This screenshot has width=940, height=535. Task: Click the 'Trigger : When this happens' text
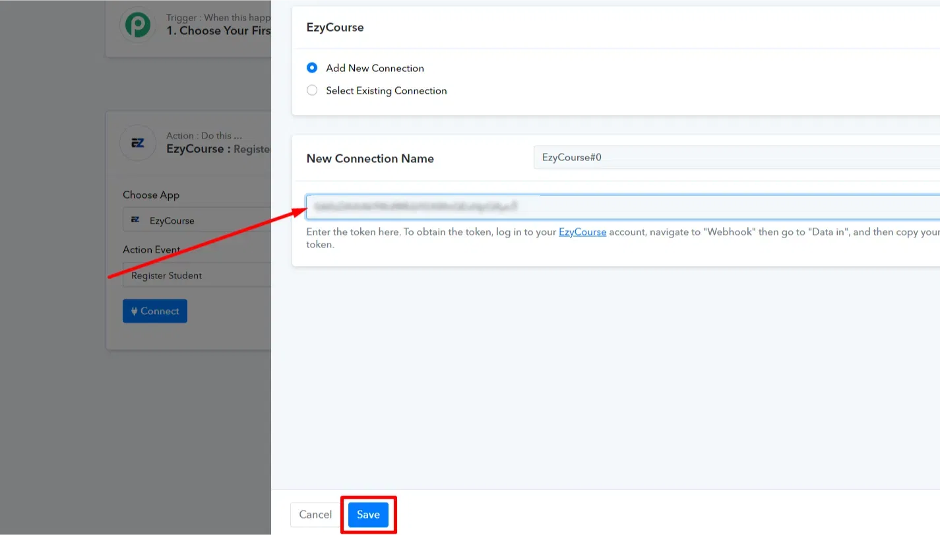coord(218,18)
